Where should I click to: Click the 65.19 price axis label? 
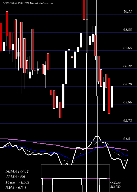(128, 84)
